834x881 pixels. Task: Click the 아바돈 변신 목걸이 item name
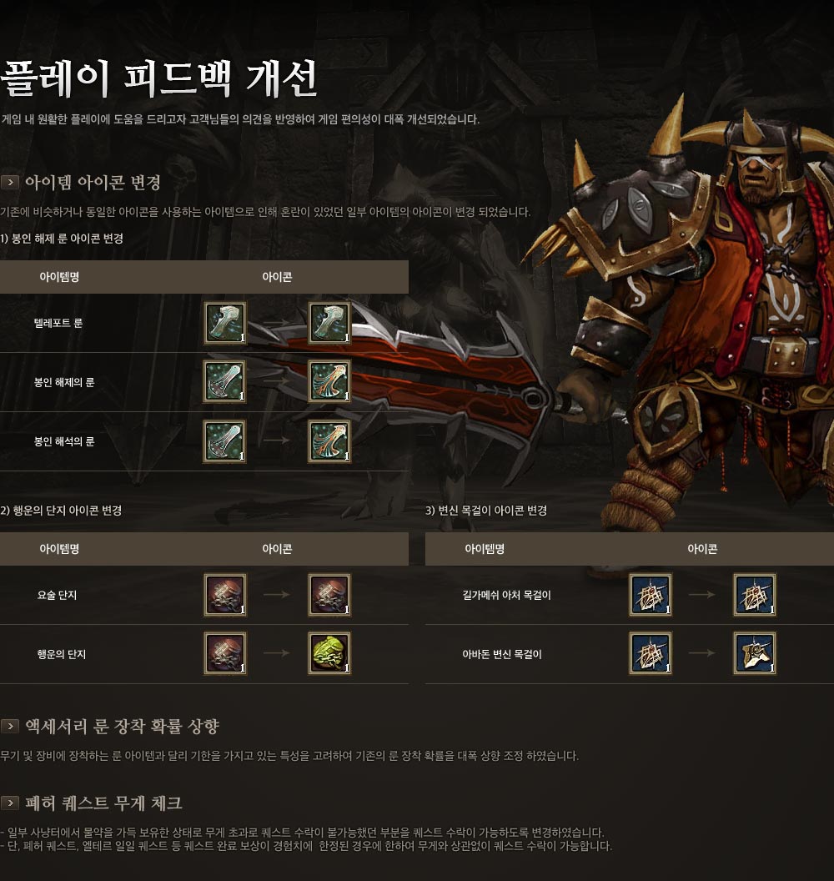[501, 654]
